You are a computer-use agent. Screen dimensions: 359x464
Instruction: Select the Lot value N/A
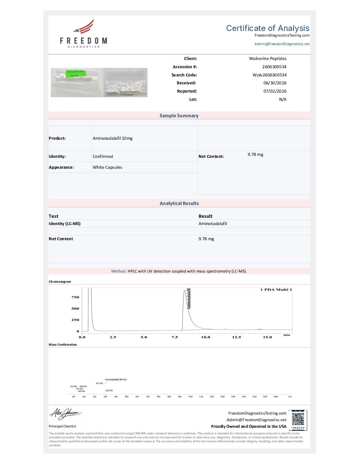click(283, 100)
